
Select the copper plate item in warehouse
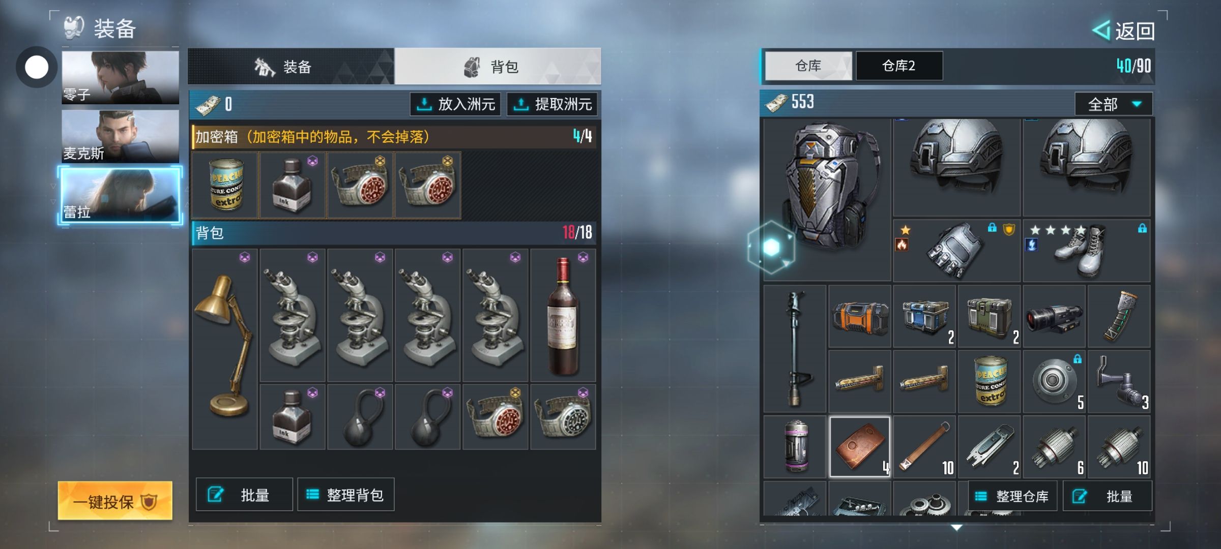[x=860, y=447]
